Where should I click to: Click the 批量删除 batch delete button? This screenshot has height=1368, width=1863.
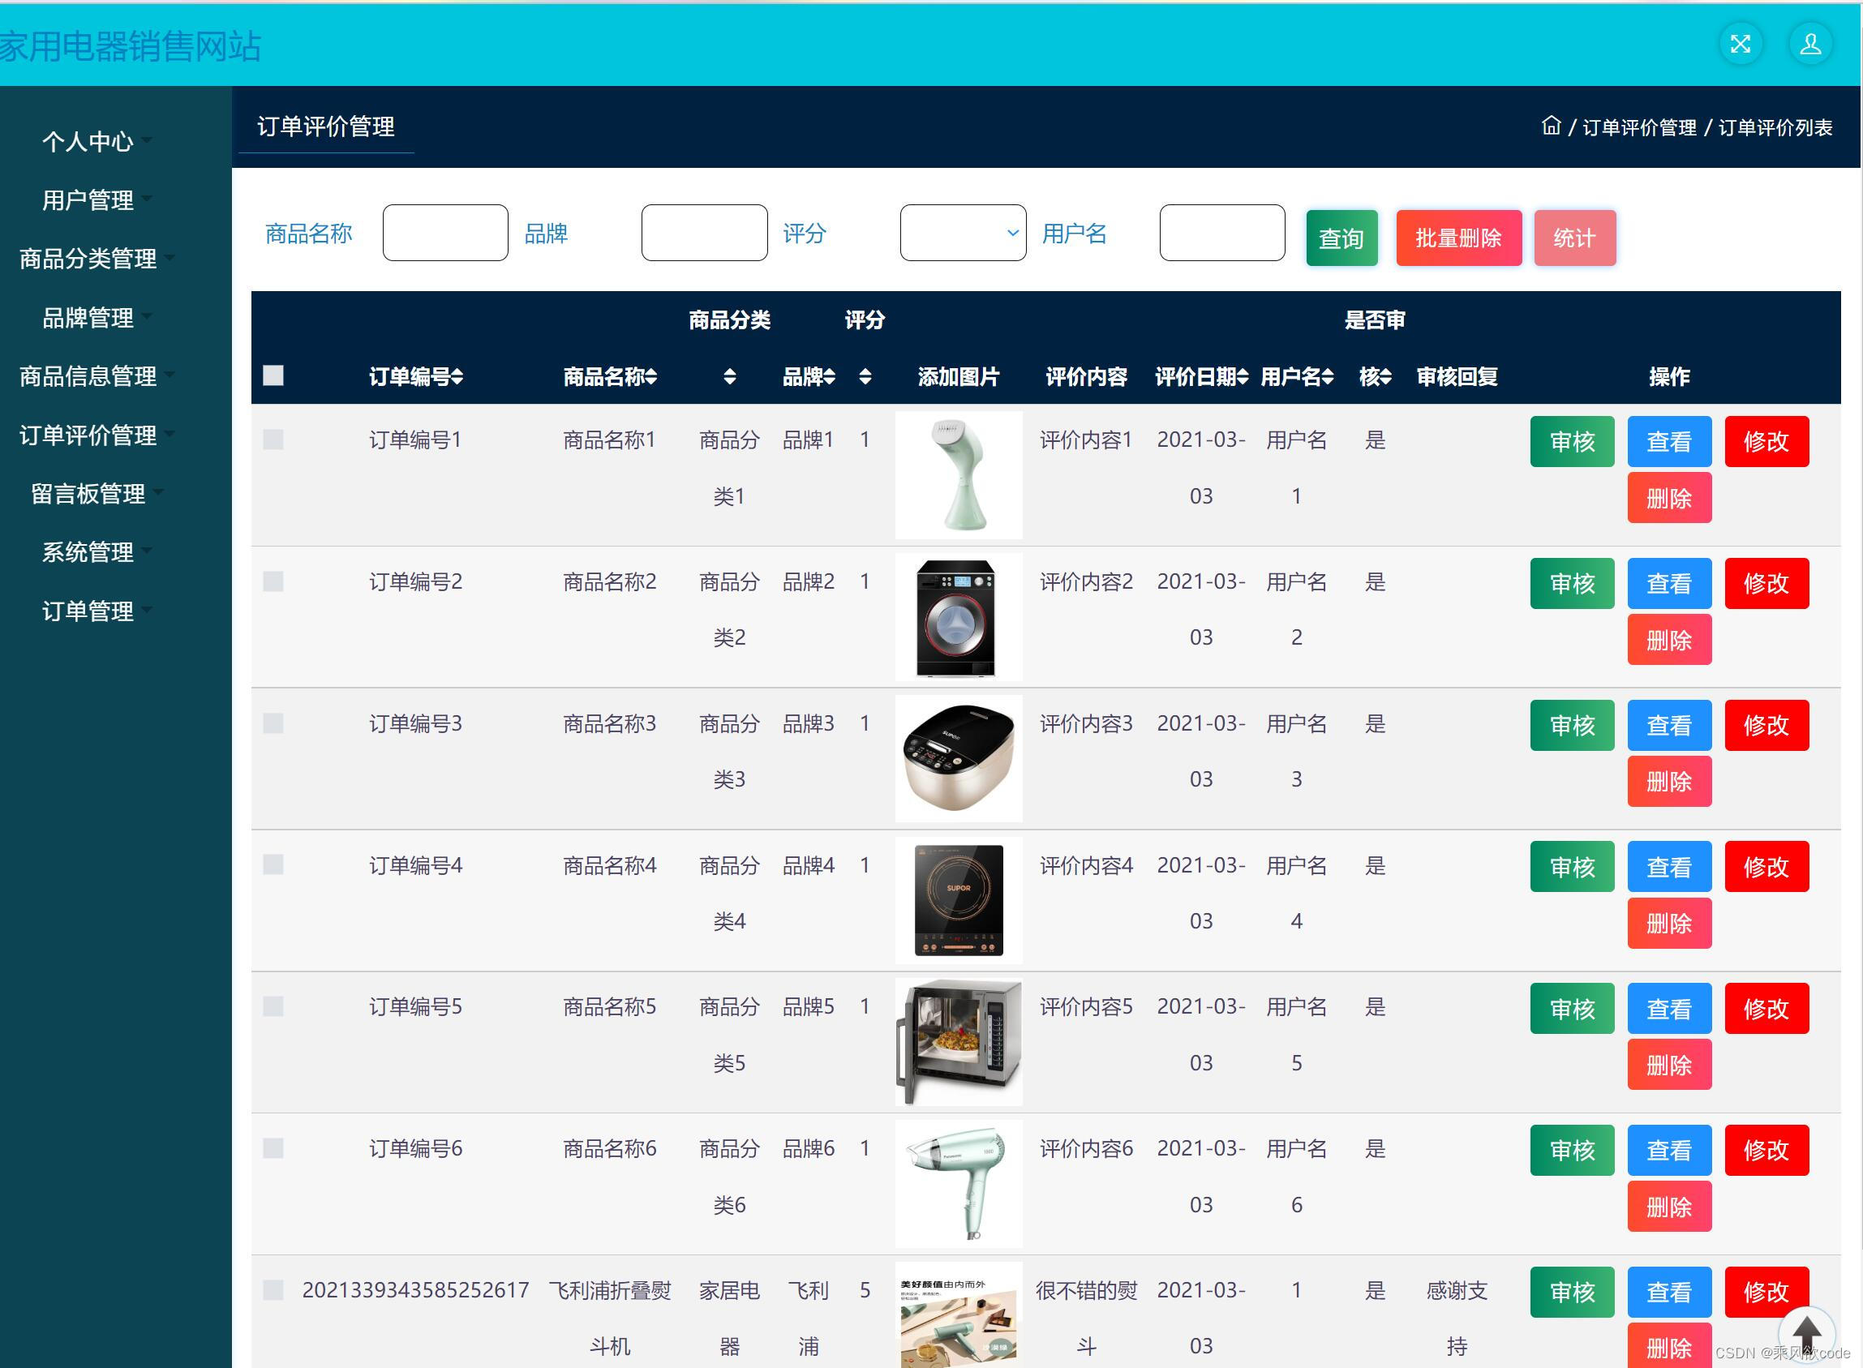tap(1458, 238)
